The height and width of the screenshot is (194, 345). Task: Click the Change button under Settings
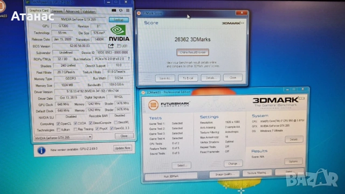233,164
